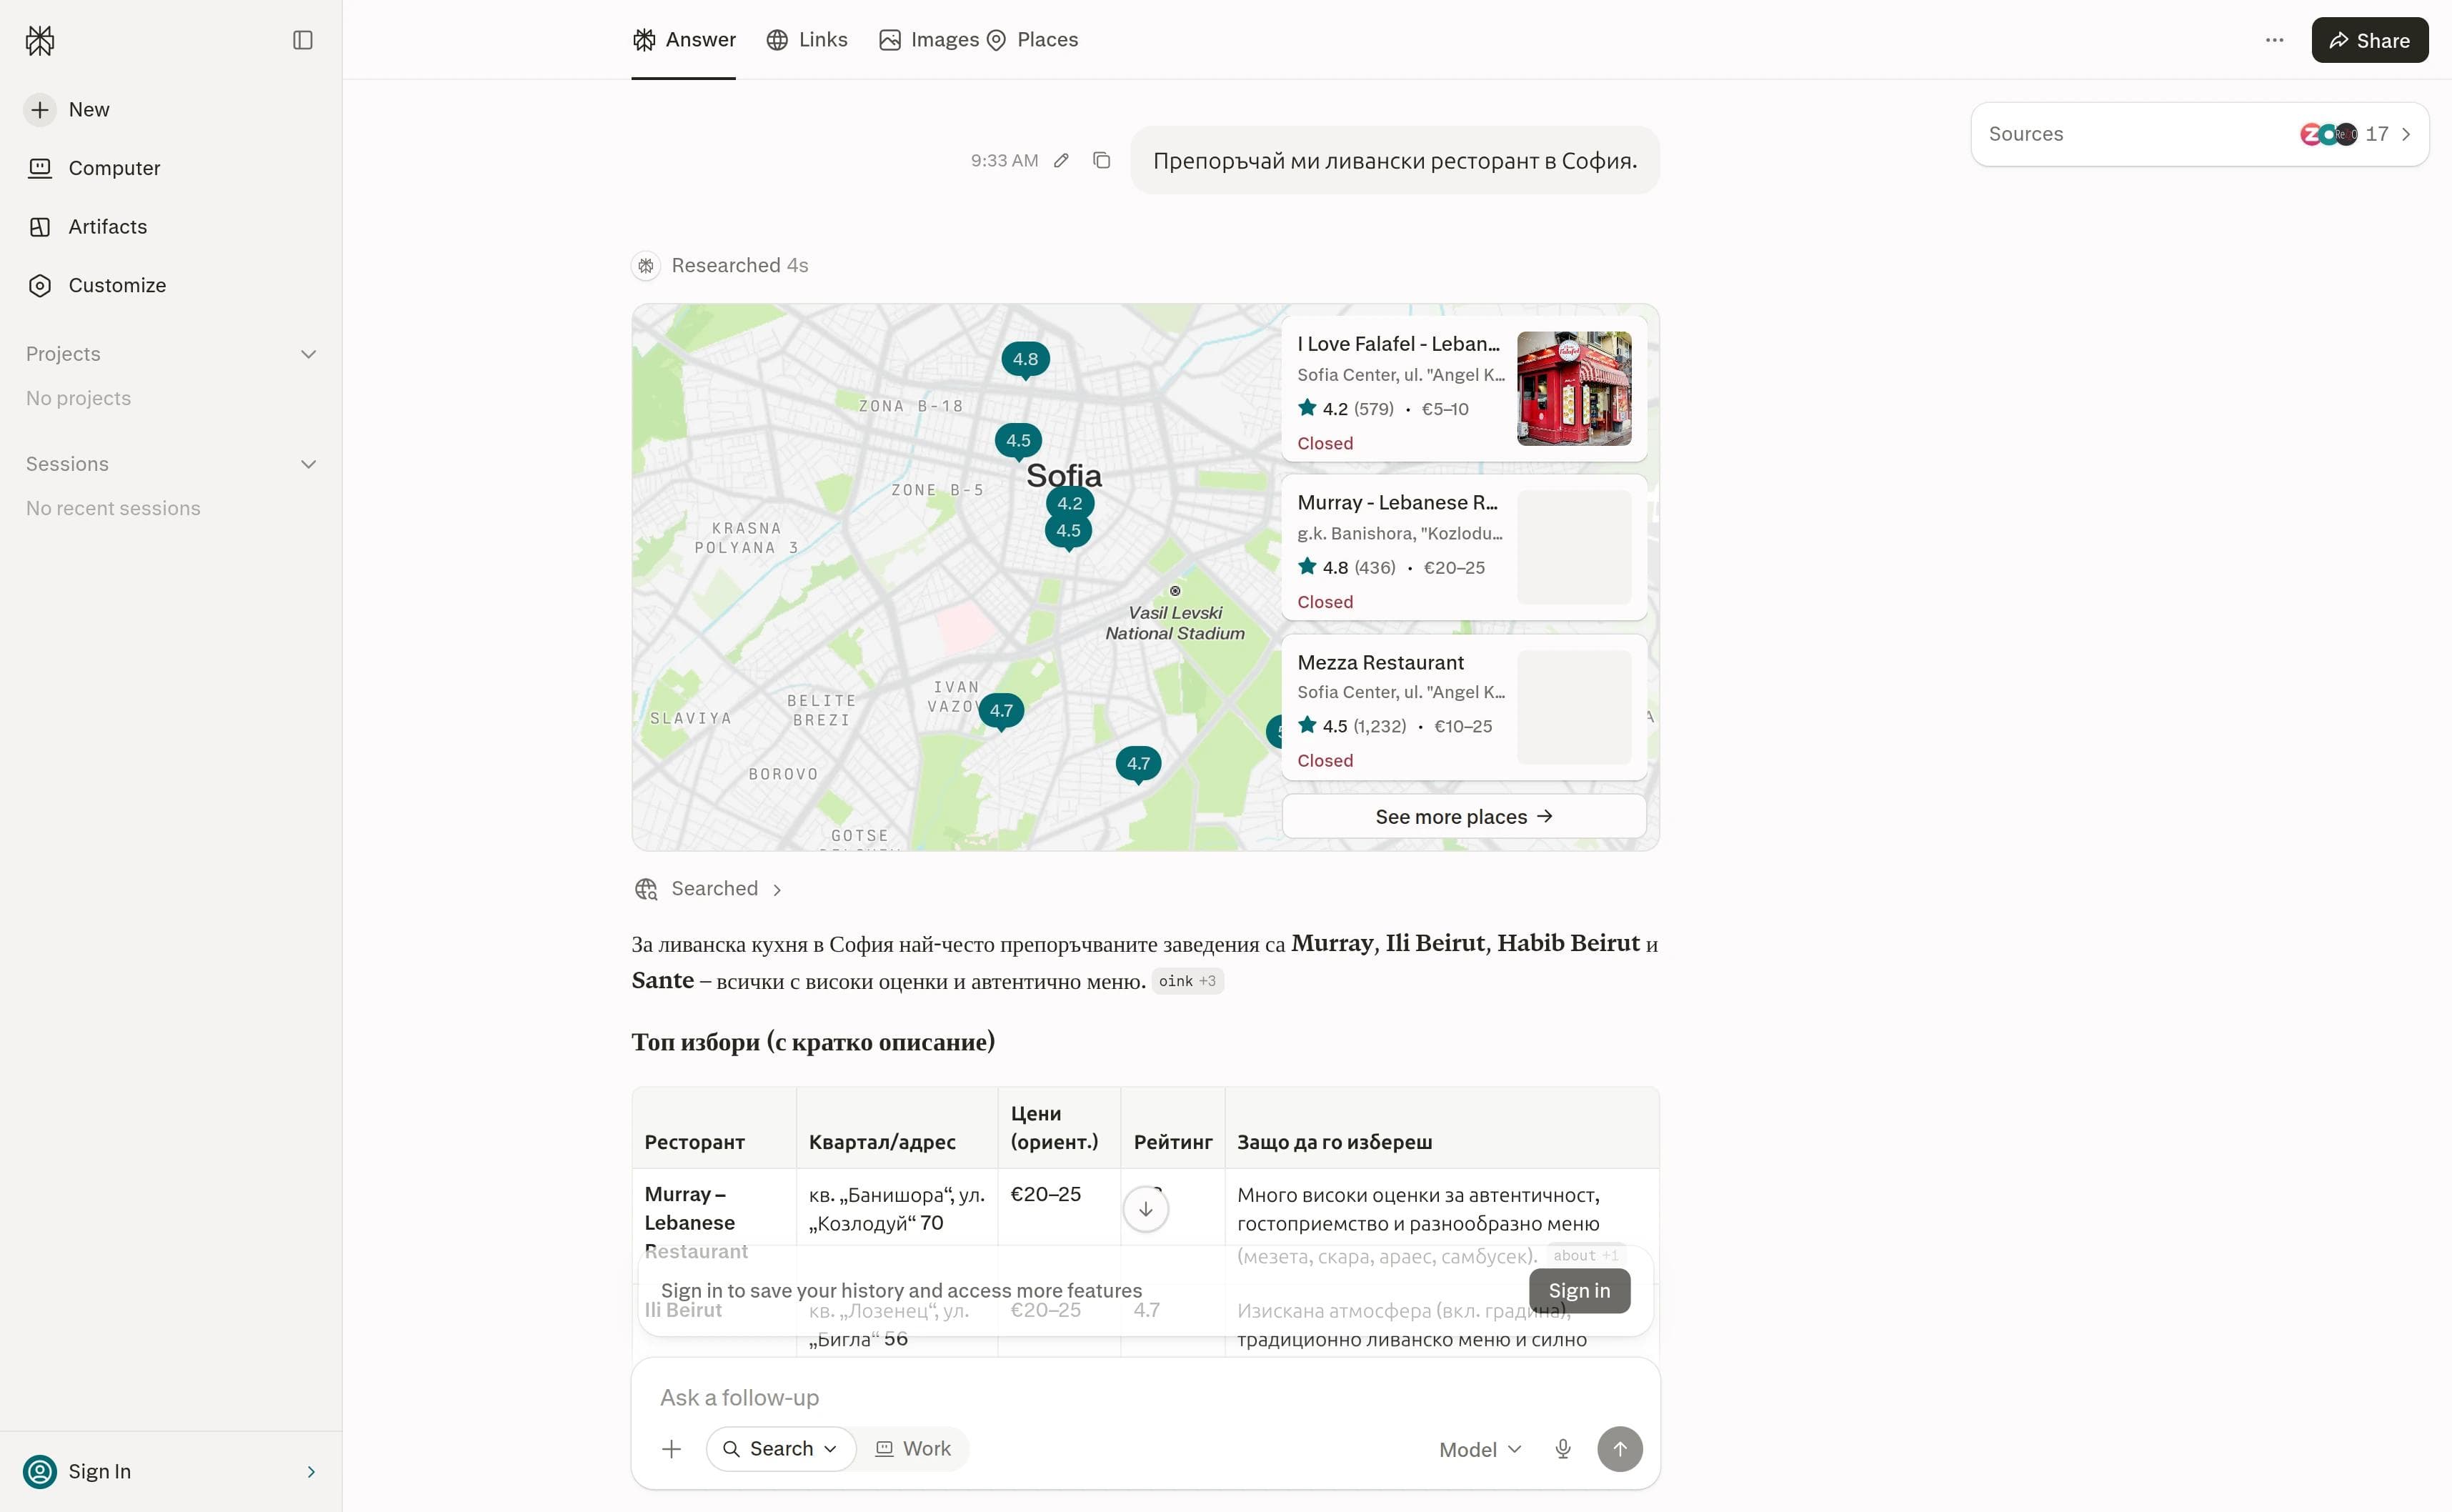Image resolution: width=2452 pixels, height=1512 pixels.
Task: Switch to Work mode
Action: [x=912, y=1449]
